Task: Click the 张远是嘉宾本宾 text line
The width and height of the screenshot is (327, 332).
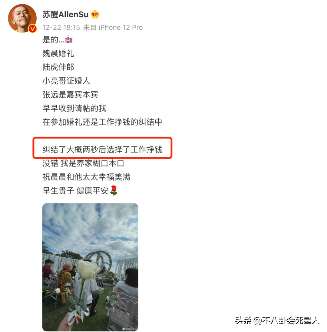Action: pos(70,94)
